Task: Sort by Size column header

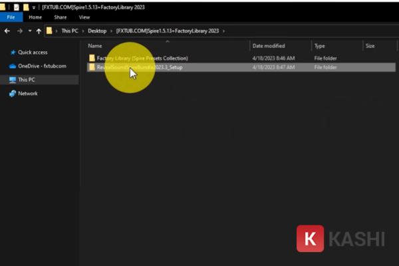Action: (370, 46)
